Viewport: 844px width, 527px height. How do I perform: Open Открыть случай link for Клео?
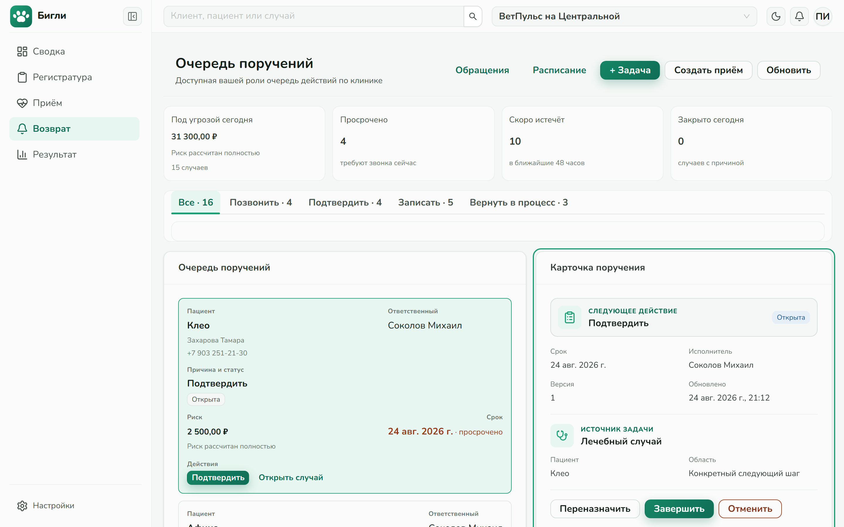[290, 478]
